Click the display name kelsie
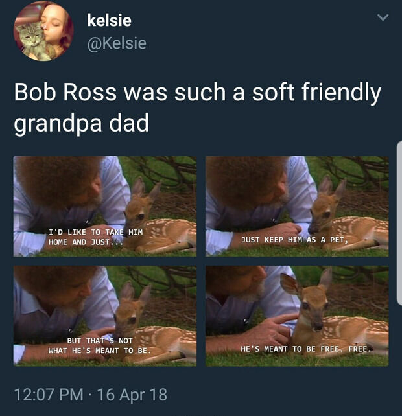 pyautogui.click(x=109, y=20)
